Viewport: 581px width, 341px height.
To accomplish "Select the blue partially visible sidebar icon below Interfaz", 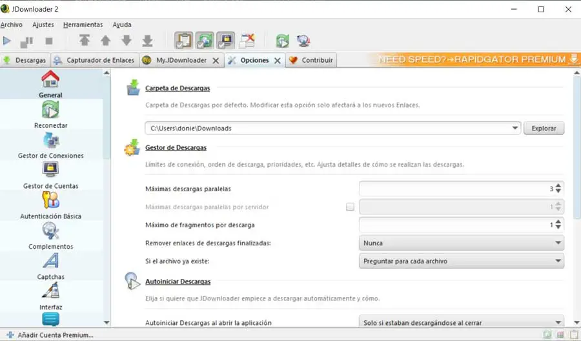I will pyautogui.click(x=51, y=319).
